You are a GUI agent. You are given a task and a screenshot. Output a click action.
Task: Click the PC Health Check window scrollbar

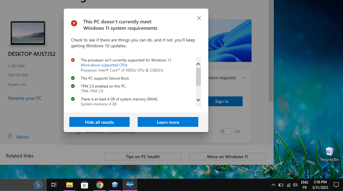pyautogui.click(x=271, y=51)
